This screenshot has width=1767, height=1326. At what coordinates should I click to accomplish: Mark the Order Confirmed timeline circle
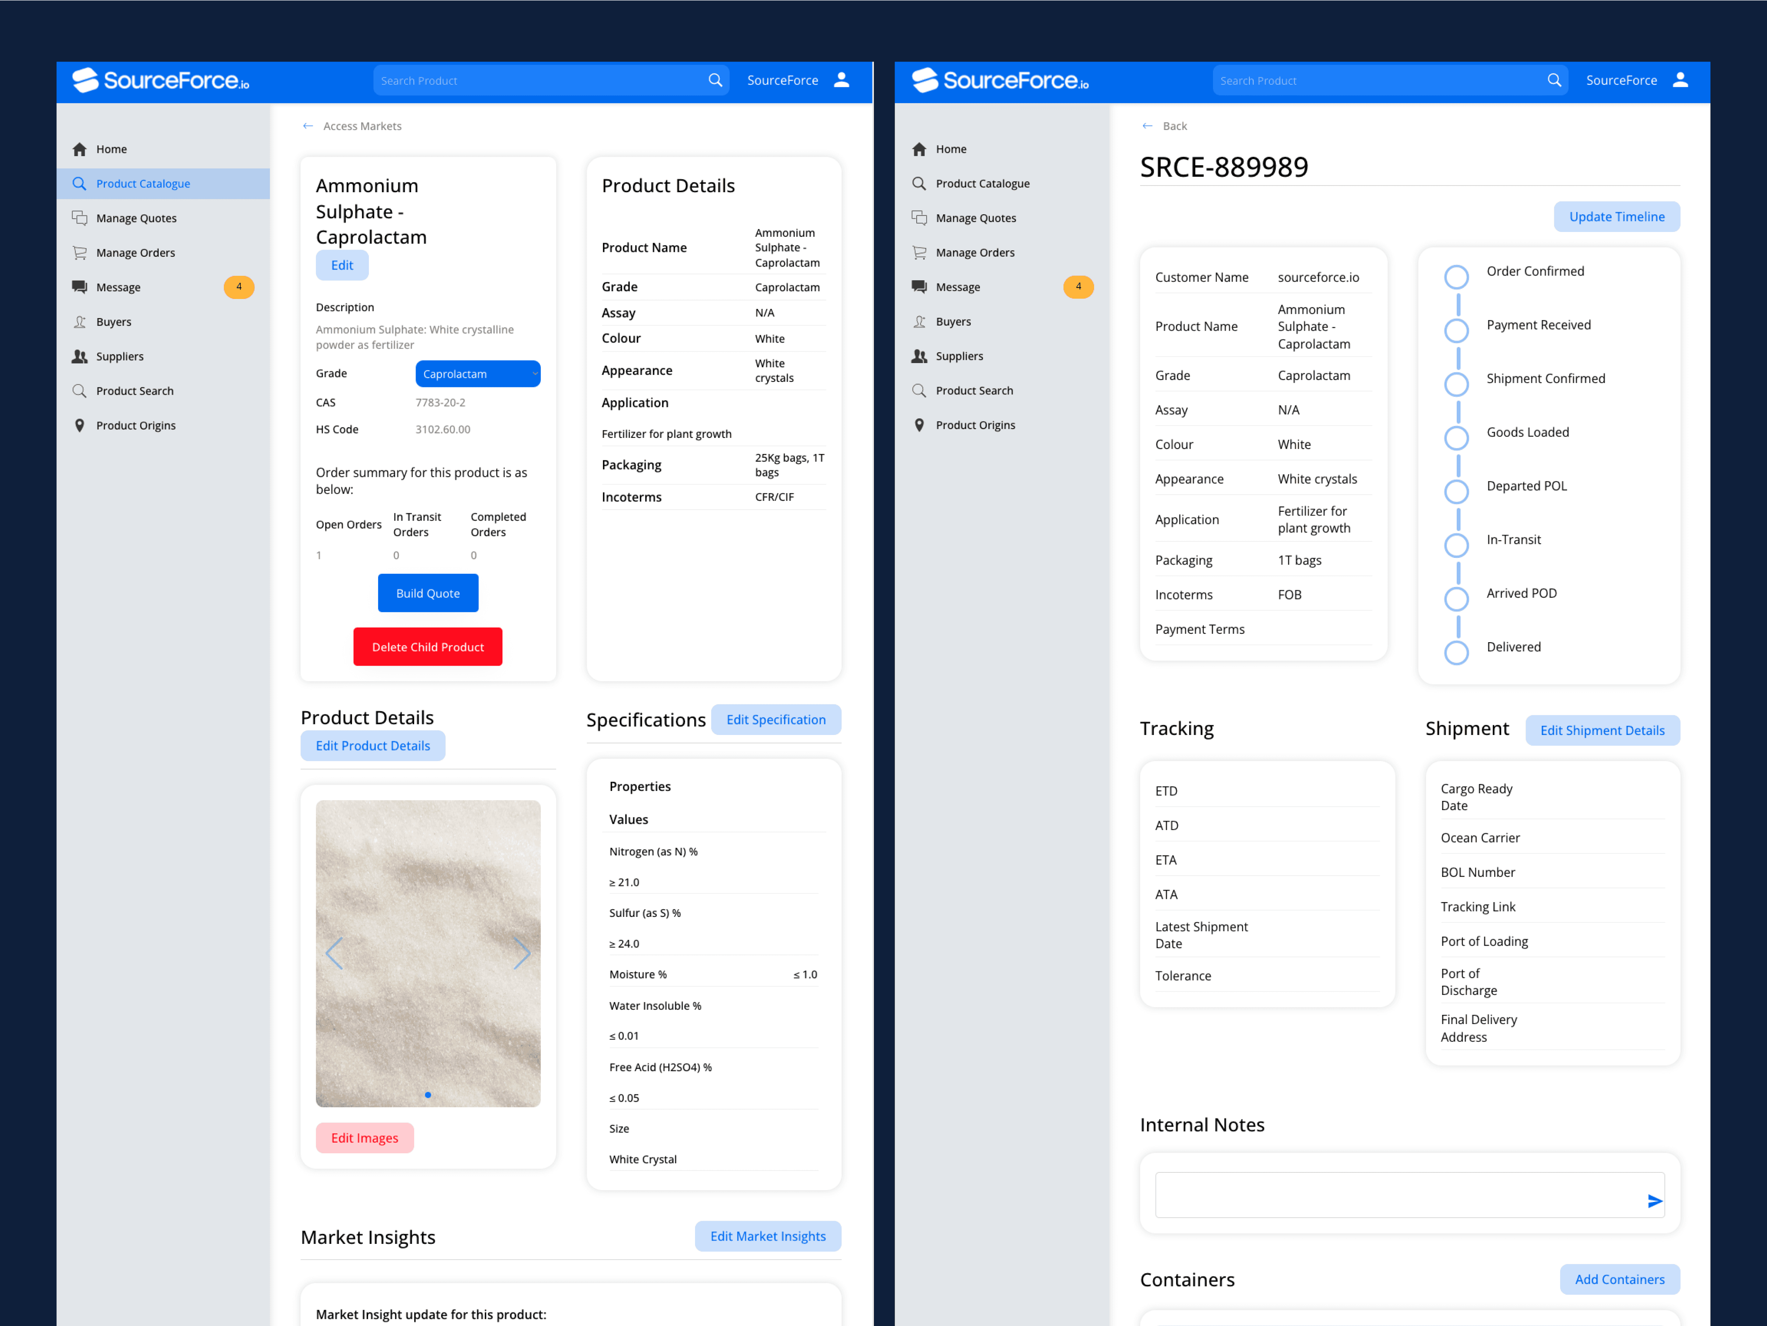1456,277
